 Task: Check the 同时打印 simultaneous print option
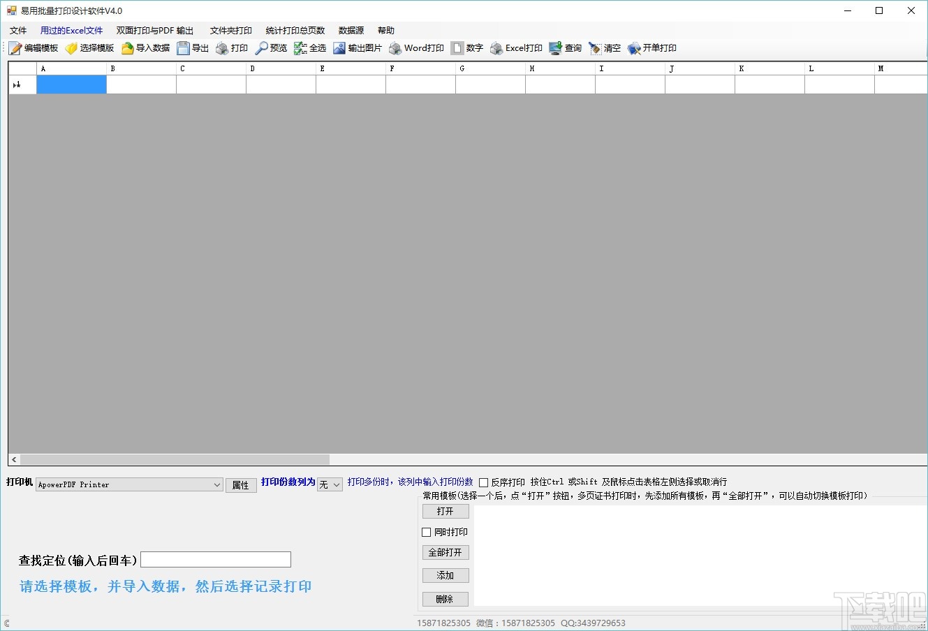(x=426, y=531)
